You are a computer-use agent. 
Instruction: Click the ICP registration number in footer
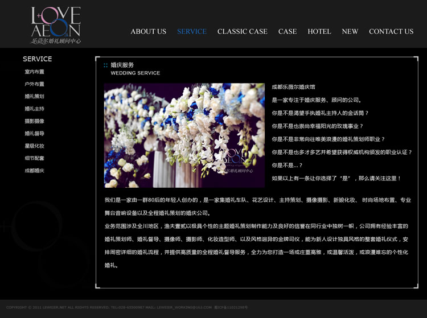click(x=231, y=307)
